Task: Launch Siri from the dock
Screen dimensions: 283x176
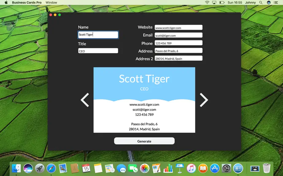Action: click(28, 168)
